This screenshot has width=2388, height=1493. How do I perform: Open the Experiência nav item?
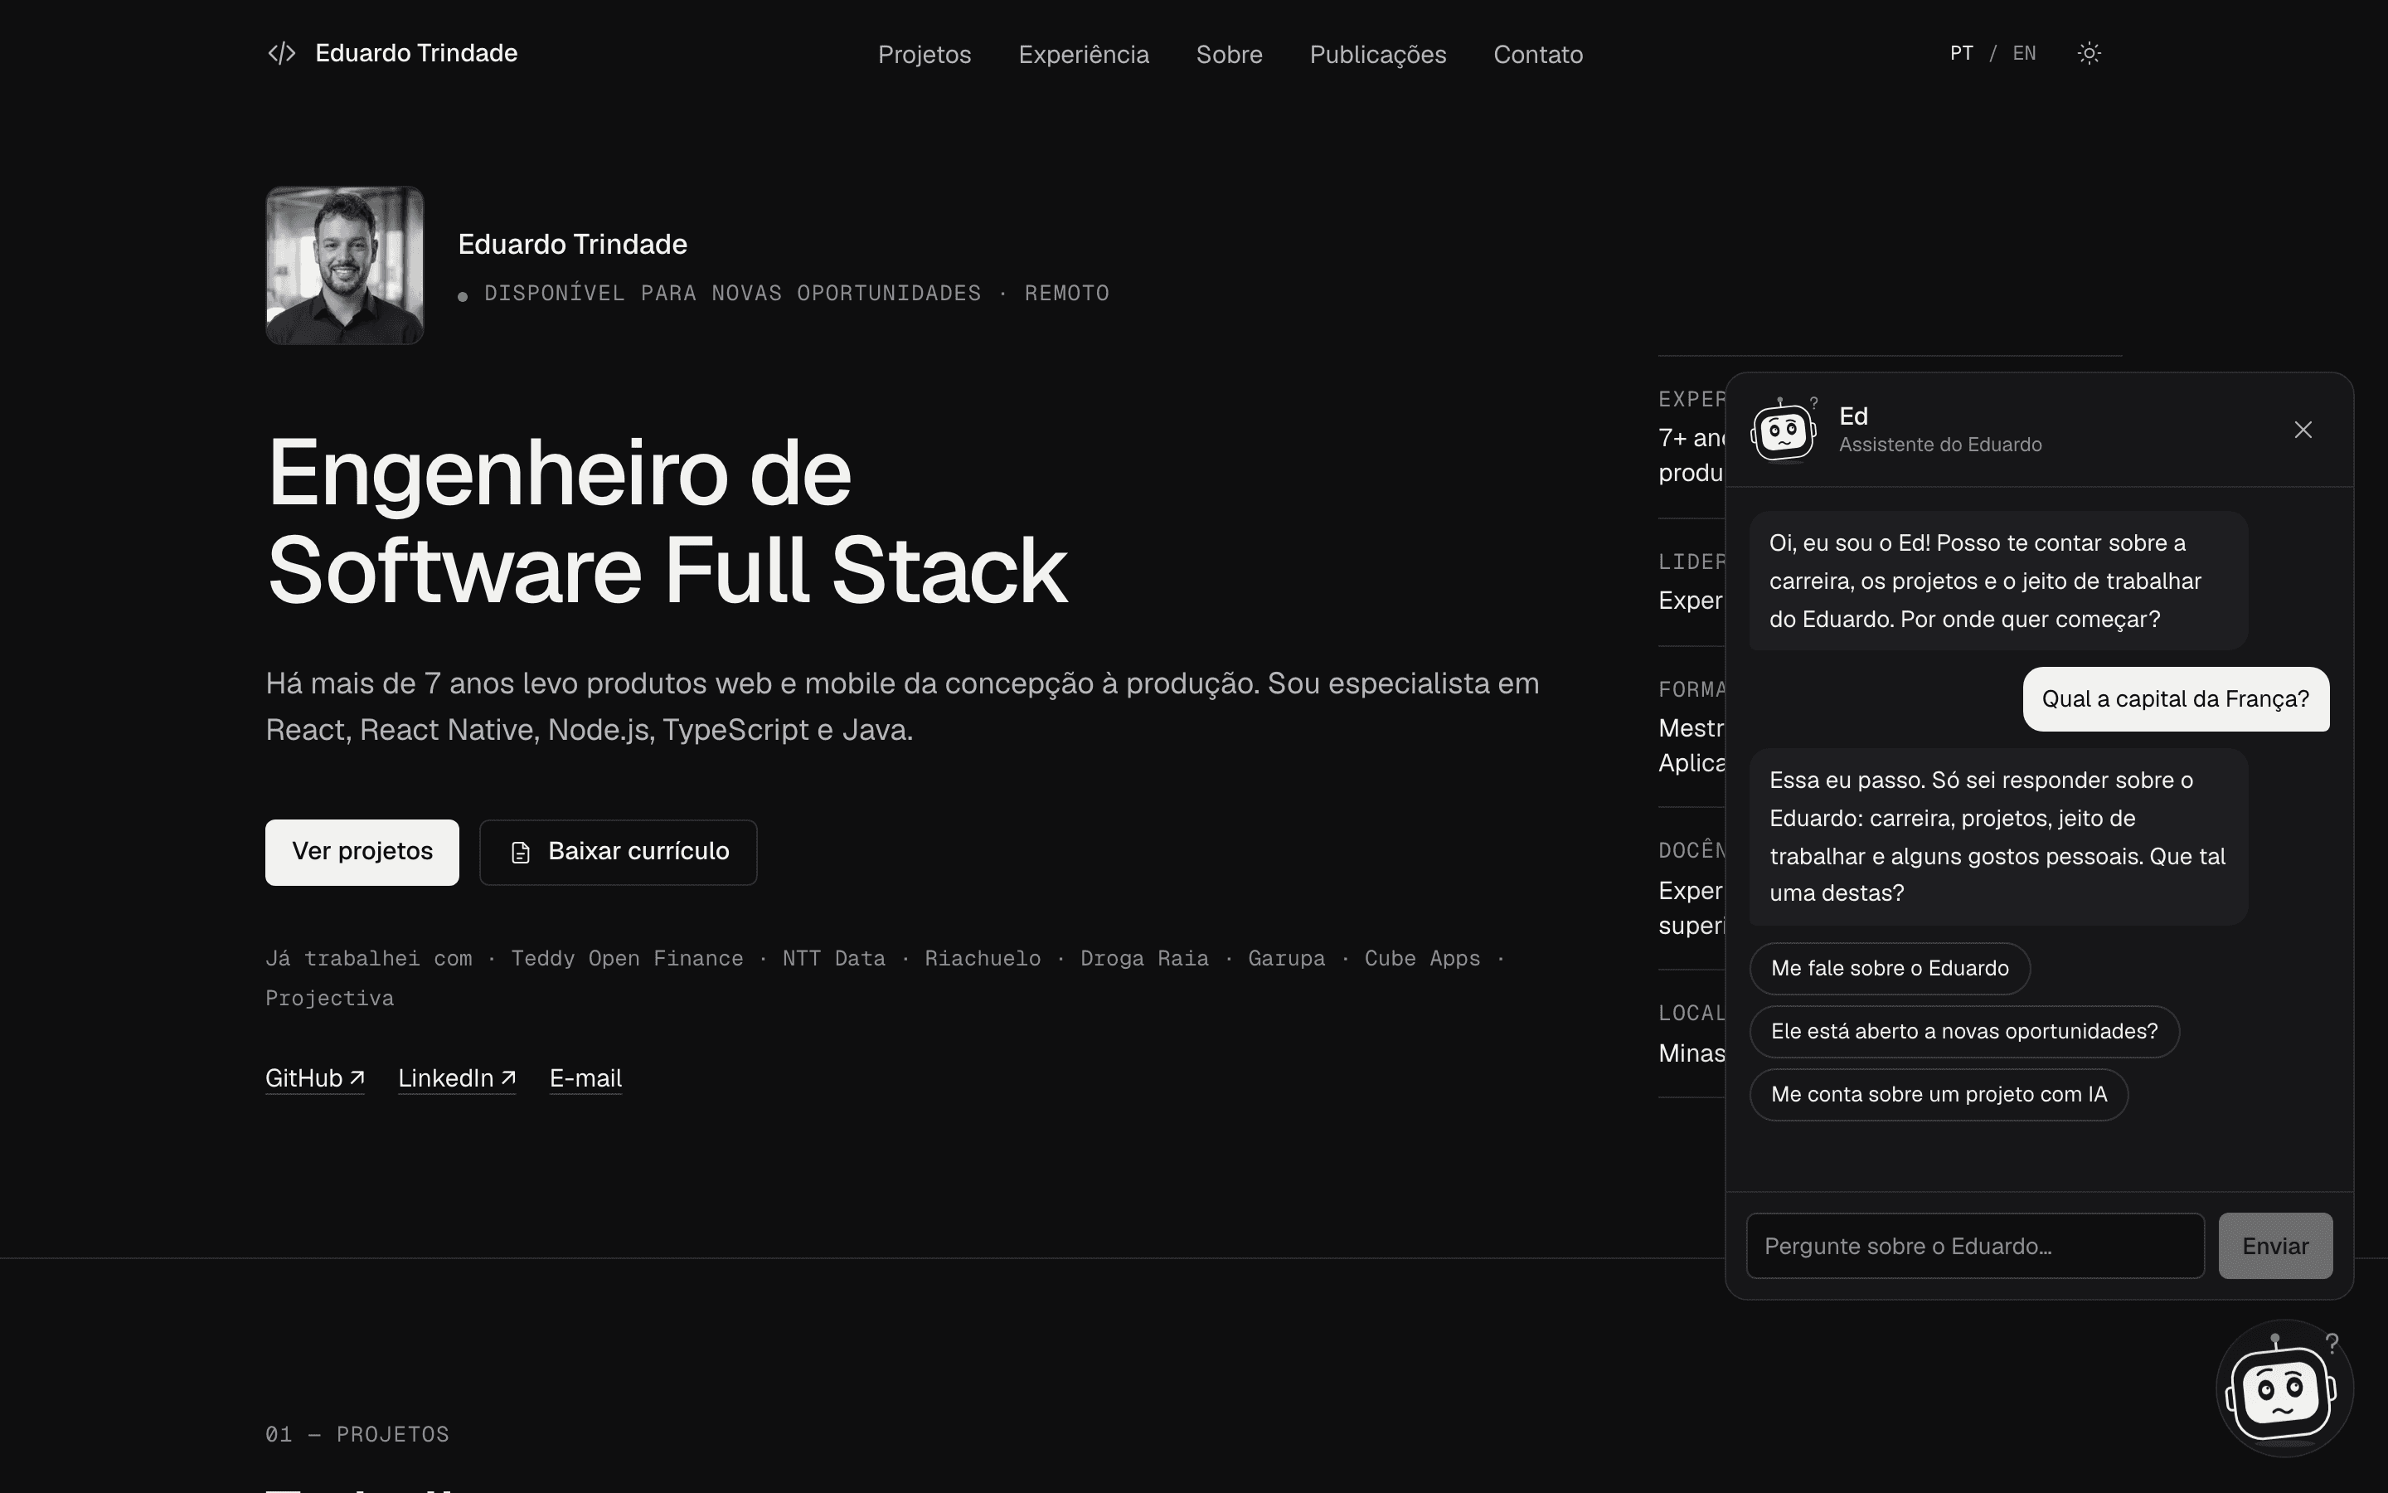1084,54
